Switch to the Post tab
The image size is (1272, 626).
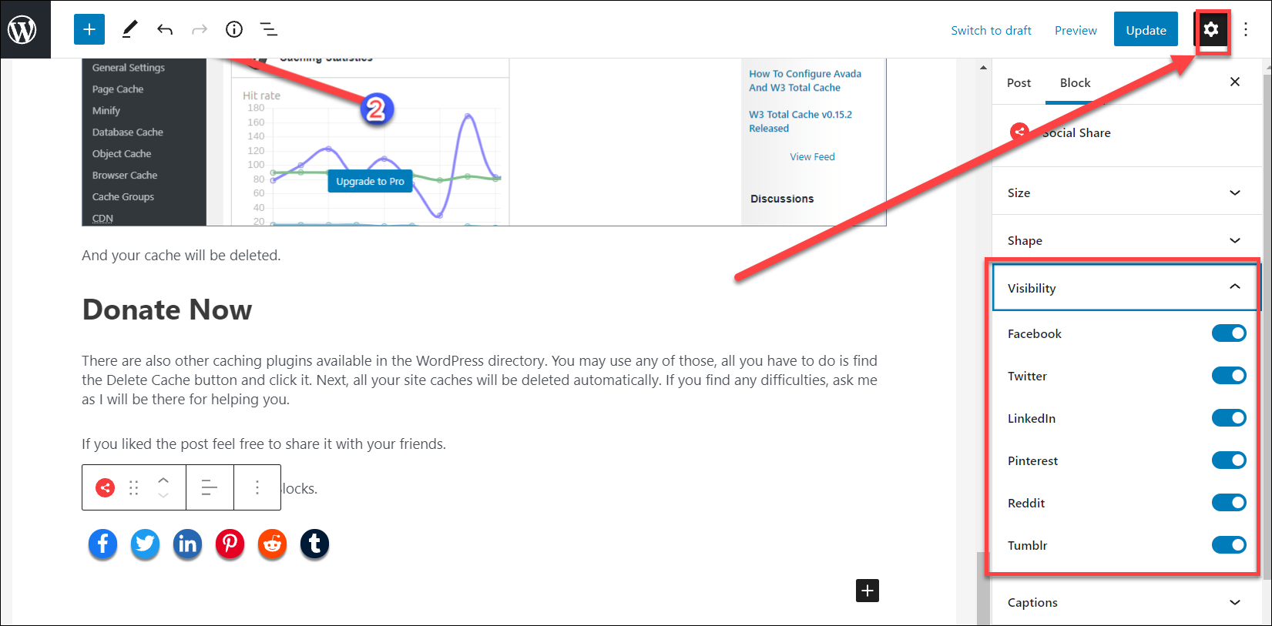click(1019, 82)
